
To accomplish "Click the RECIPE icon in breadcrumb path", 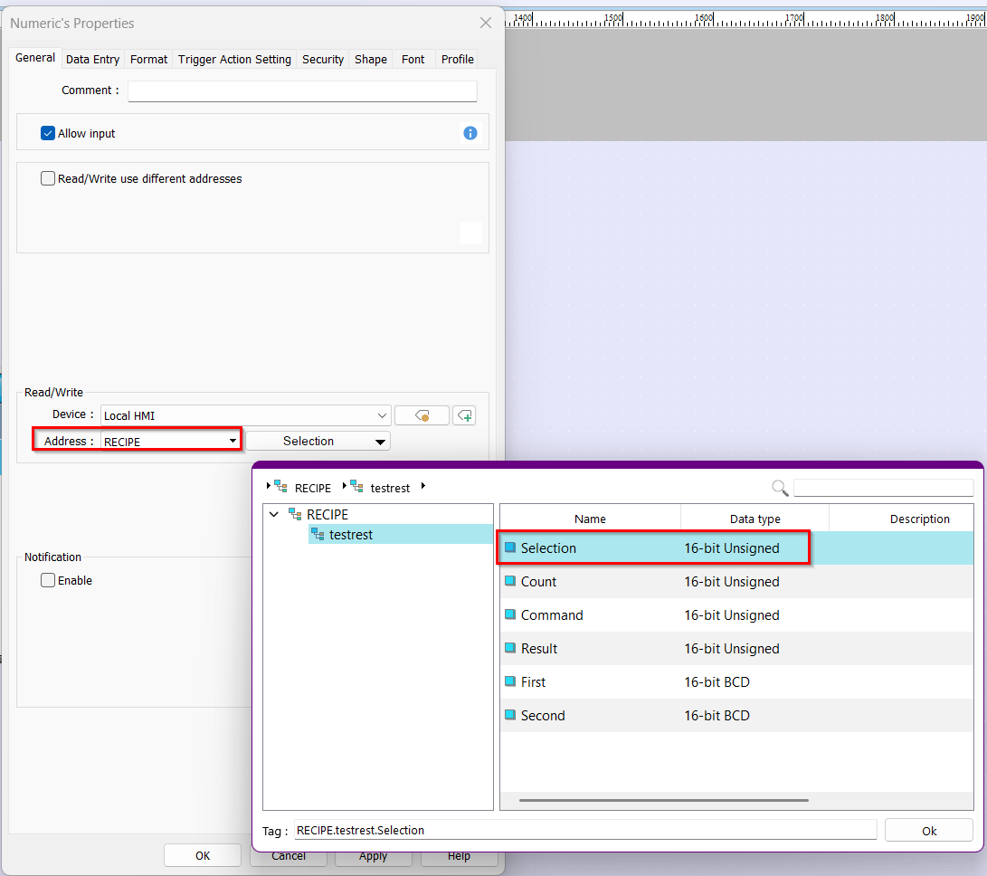I will [x=281, y=487].
